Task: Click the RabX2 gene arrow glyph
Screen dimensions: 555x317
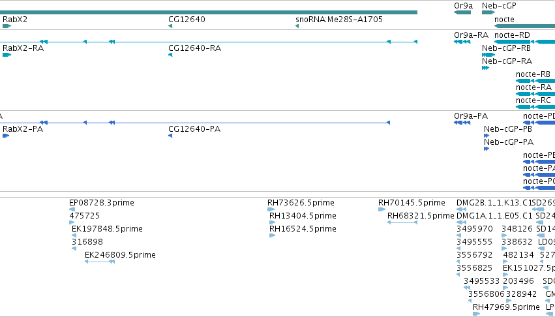Action: point(7,26)
